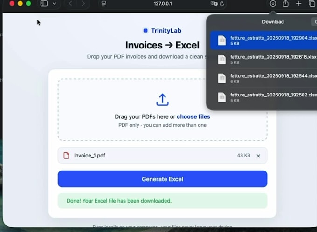Click the Generate Excel button
The image size is (317, 232).
[x=162, y=179]
